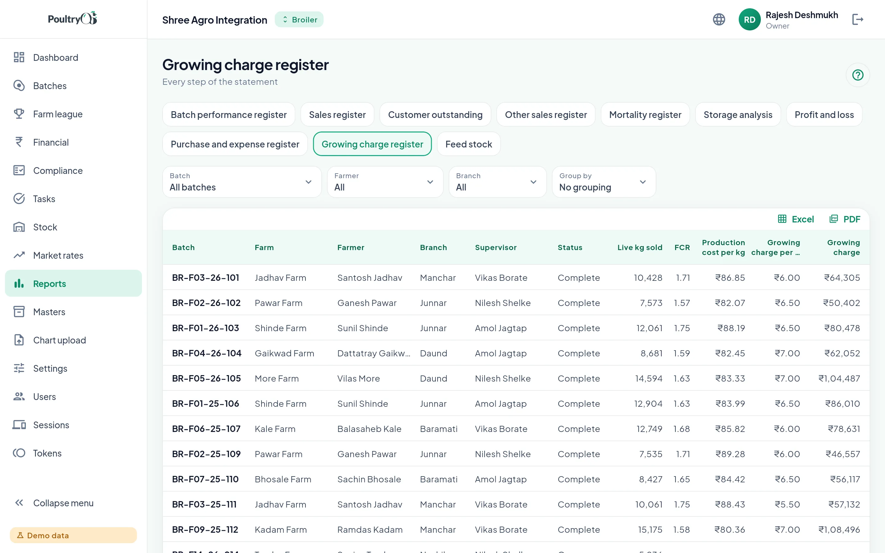Open the Reports menu item

pyautogui.click(x=73, y=284)
